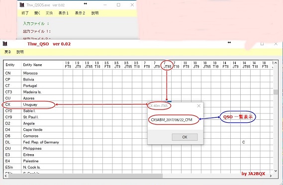Select the DL Fed. Rep. of Germany entity
This screenshot has width=283, height=185.
pyautogui.click(x=33, y=142)
